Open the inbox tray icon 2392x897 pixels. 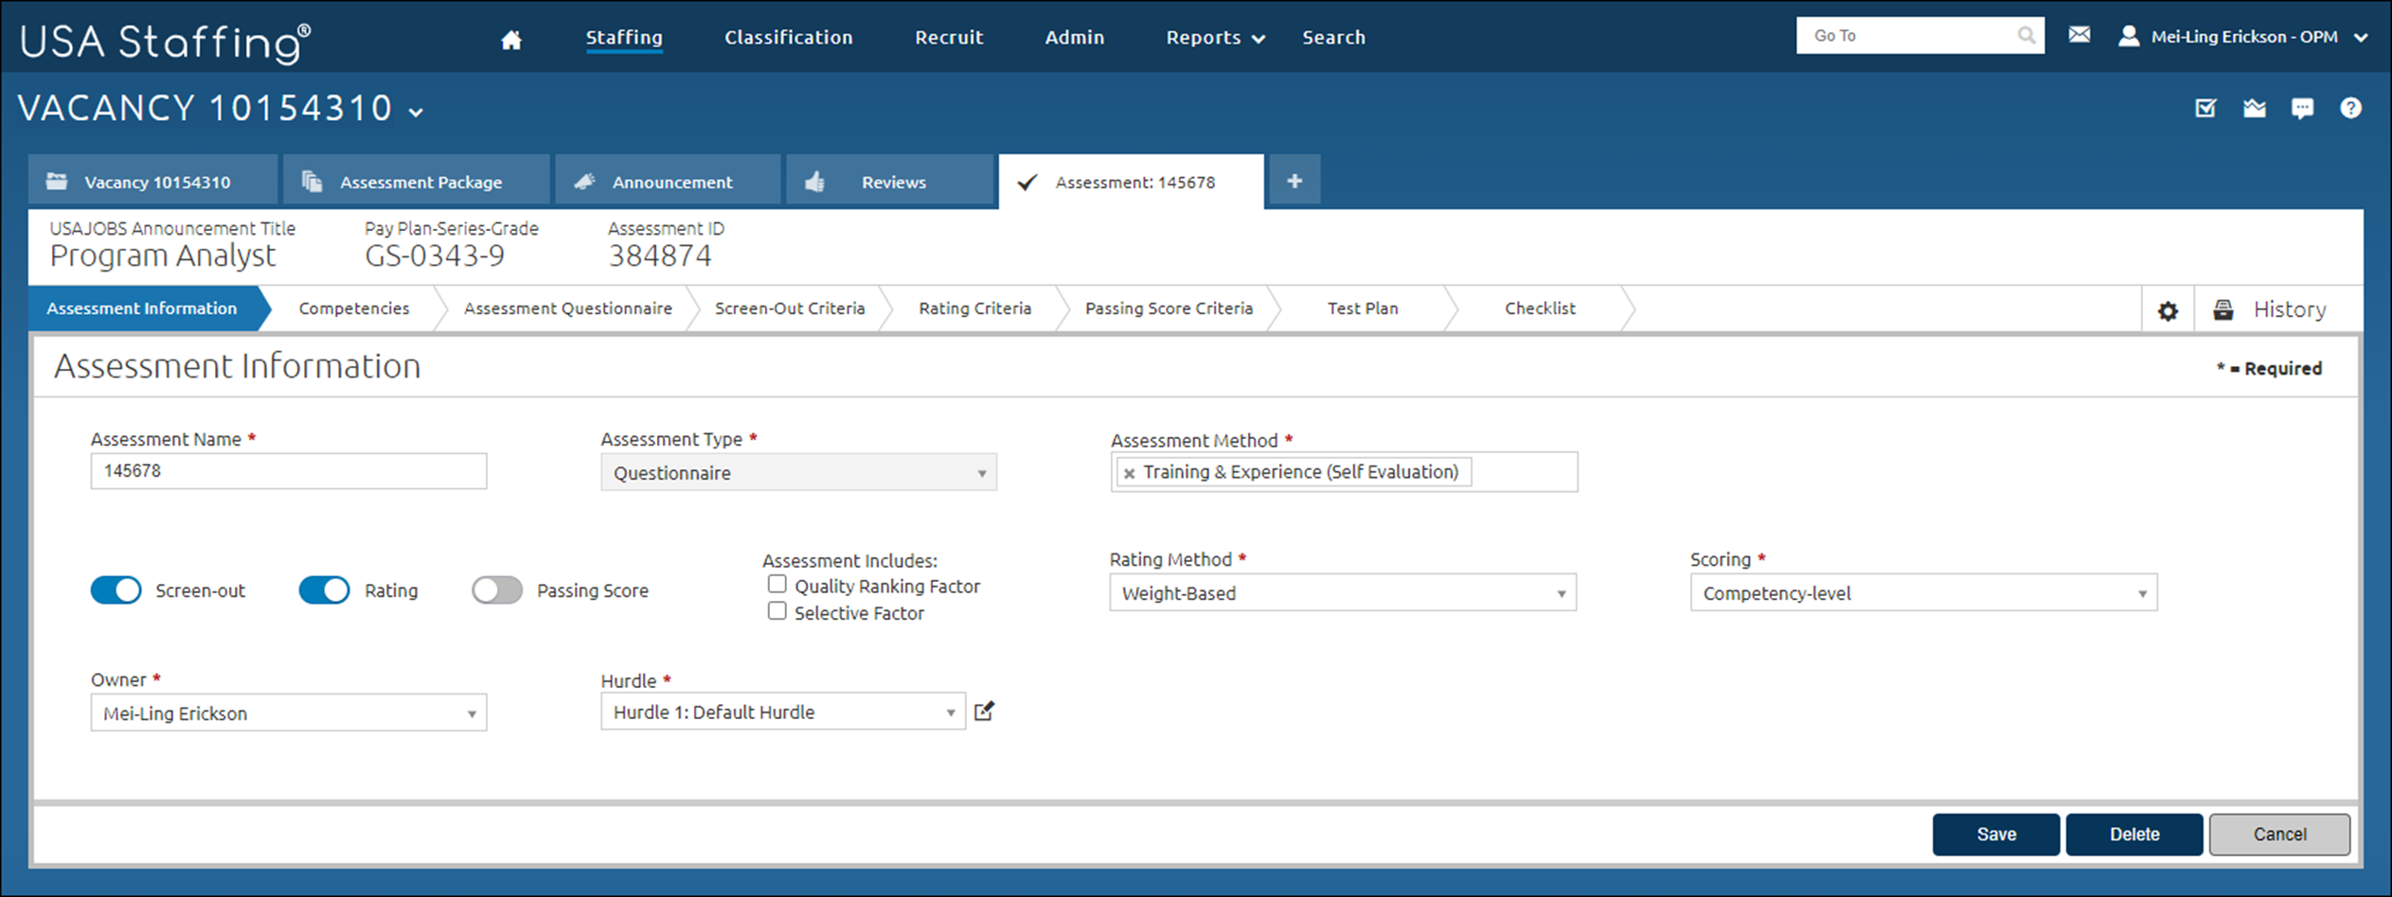[x=2254, y=108]
